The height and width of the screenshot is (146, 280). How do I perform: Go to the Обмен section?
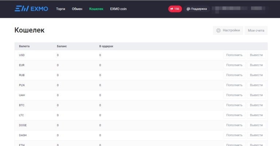(77, 9)
